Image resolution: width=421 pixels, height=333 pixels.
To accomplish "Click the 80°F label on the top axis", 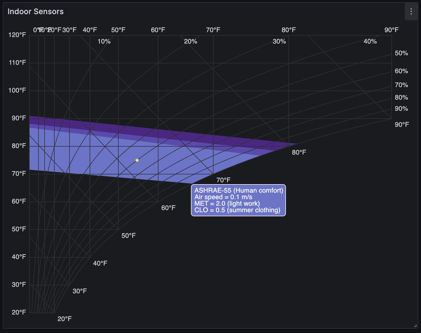I will tap(289, 30).
